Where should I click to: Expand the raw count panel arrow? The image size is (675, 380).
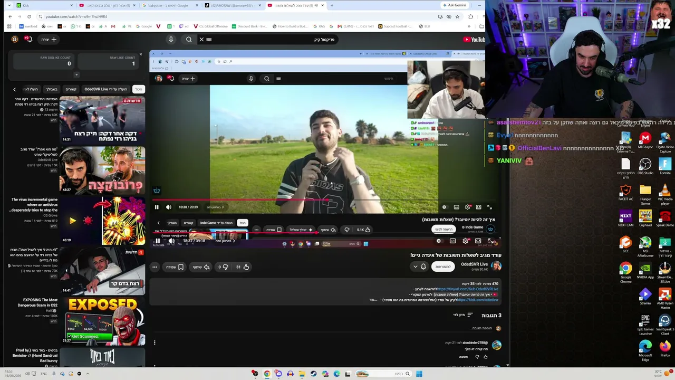point(76,75)
